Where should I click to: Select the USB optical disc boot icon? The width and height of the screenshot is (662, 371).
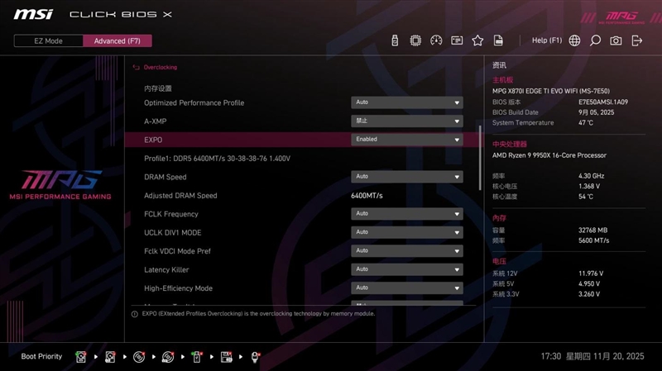pyautogui.click(x=168, y=357)
